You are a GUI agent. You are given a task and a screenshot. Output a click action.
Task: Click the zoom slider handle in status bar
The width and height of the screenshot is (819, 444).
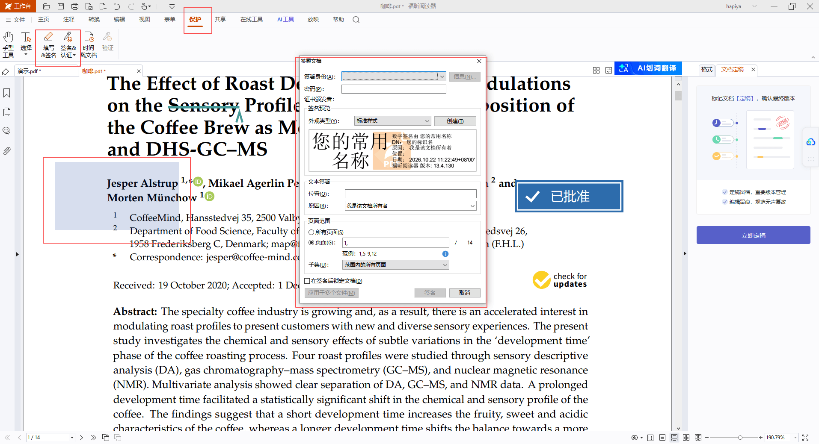740,438
